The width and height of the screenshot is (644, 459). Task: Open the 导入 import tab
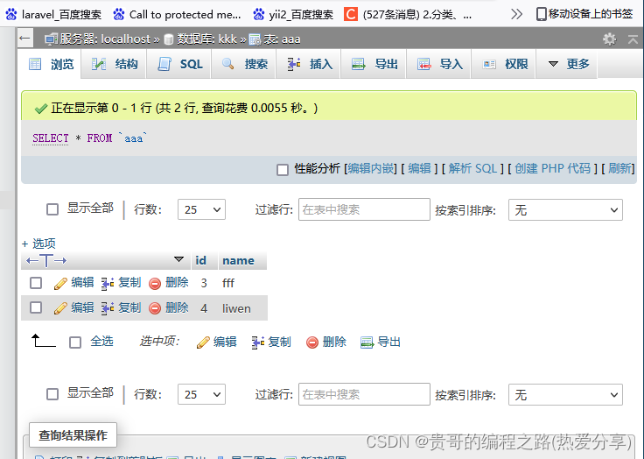[439, 64]
